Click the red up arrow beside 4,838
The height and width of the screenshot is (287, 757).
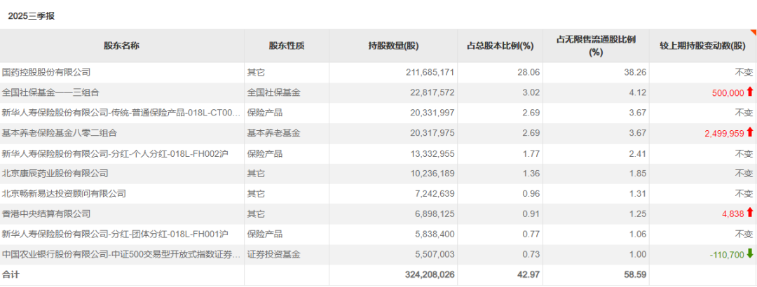pos(749,213)
